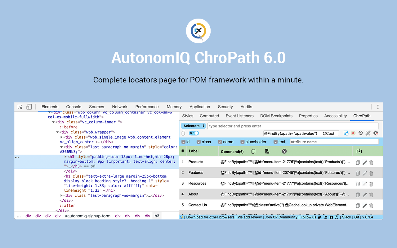Copy the Contact Us row command
397x248 pixels.
(x=358, y=206)
